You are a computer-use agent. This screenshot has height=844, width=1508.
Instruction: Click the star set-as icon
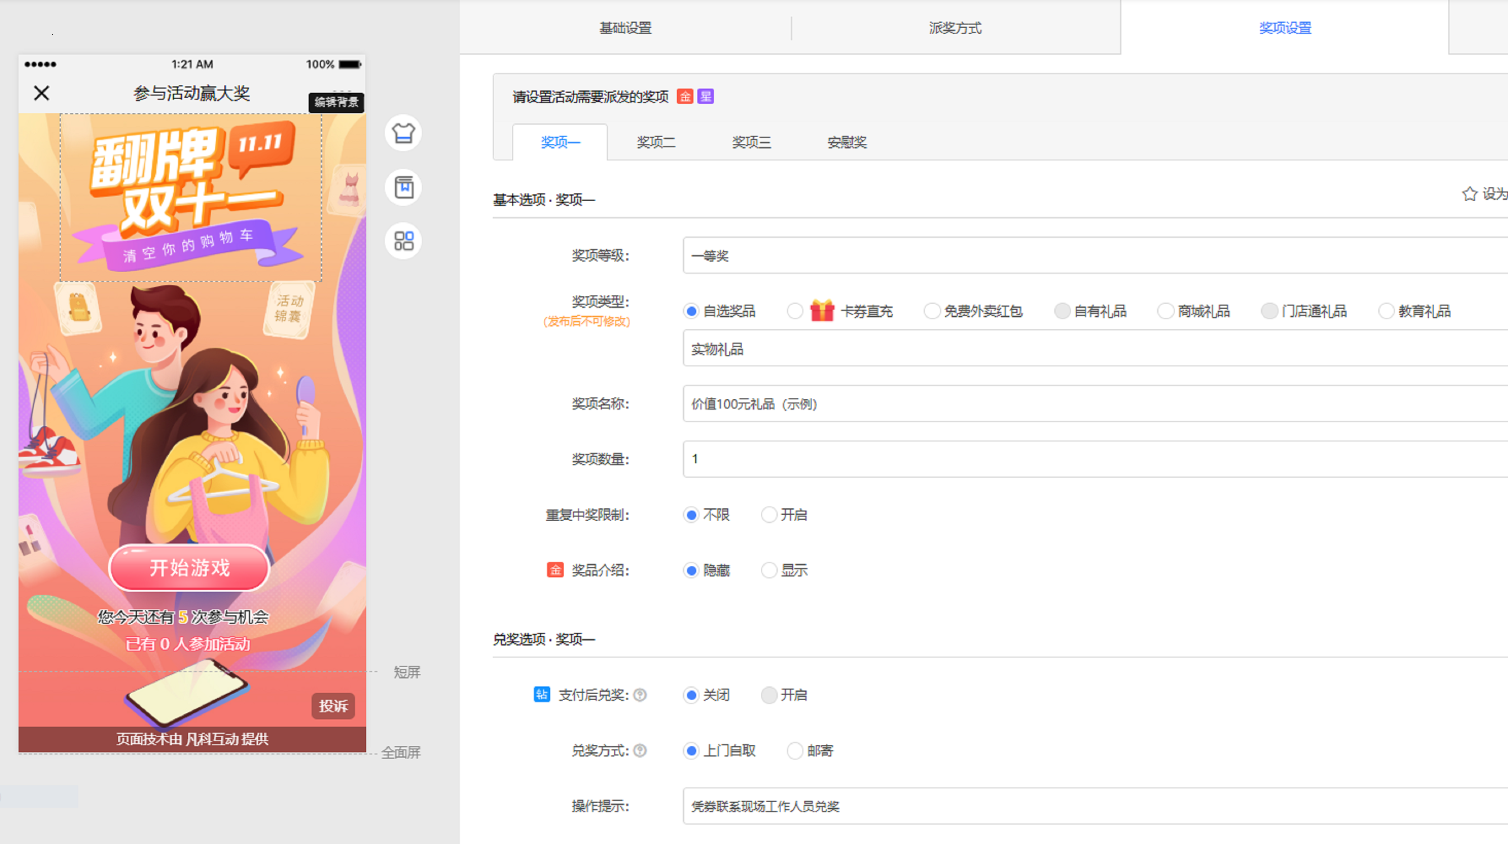(x=1470, y=194)
